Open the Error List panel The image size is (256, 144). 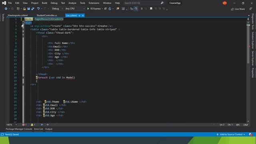coord(38,129)
